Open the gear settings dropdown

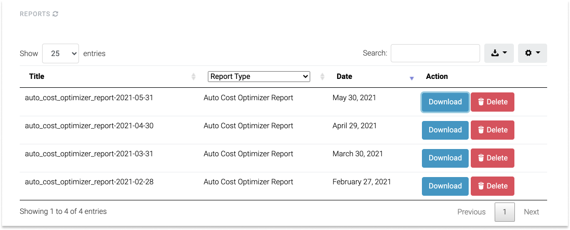[532, 53]
